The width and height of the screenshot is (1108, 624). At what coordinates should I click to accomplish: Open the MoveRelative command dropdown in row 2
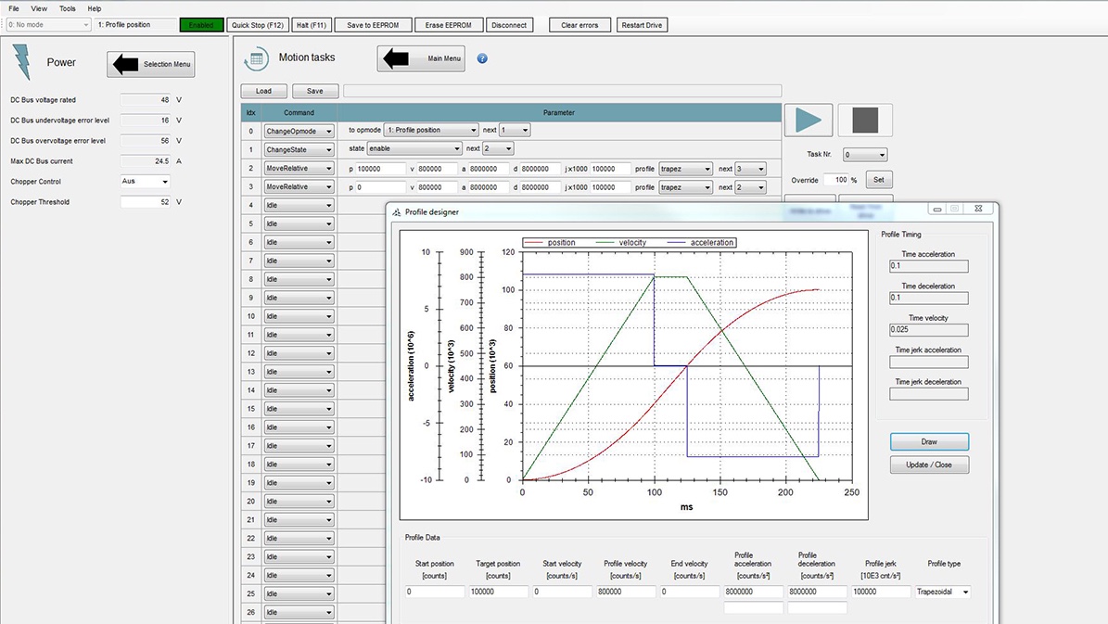[299, 168]
